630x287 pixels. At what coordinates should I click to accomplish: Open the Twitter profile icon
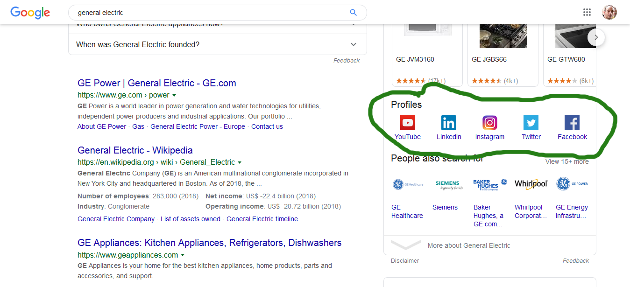click(x=531, y=123)
